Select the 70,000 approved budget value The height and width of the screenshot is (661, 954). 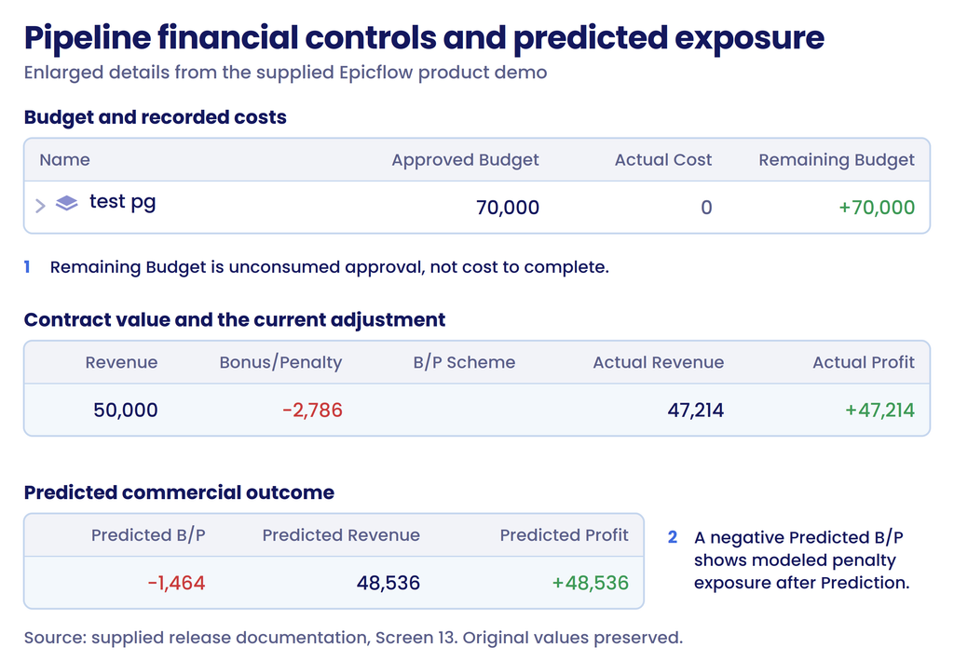coord(508,208)
